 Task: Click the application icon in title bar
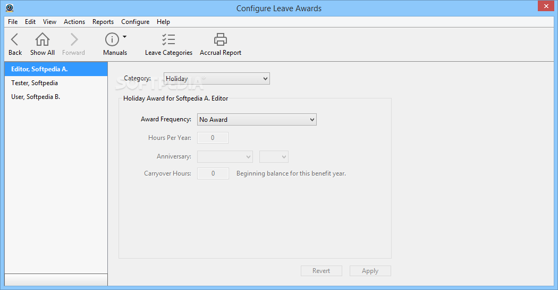10,8
